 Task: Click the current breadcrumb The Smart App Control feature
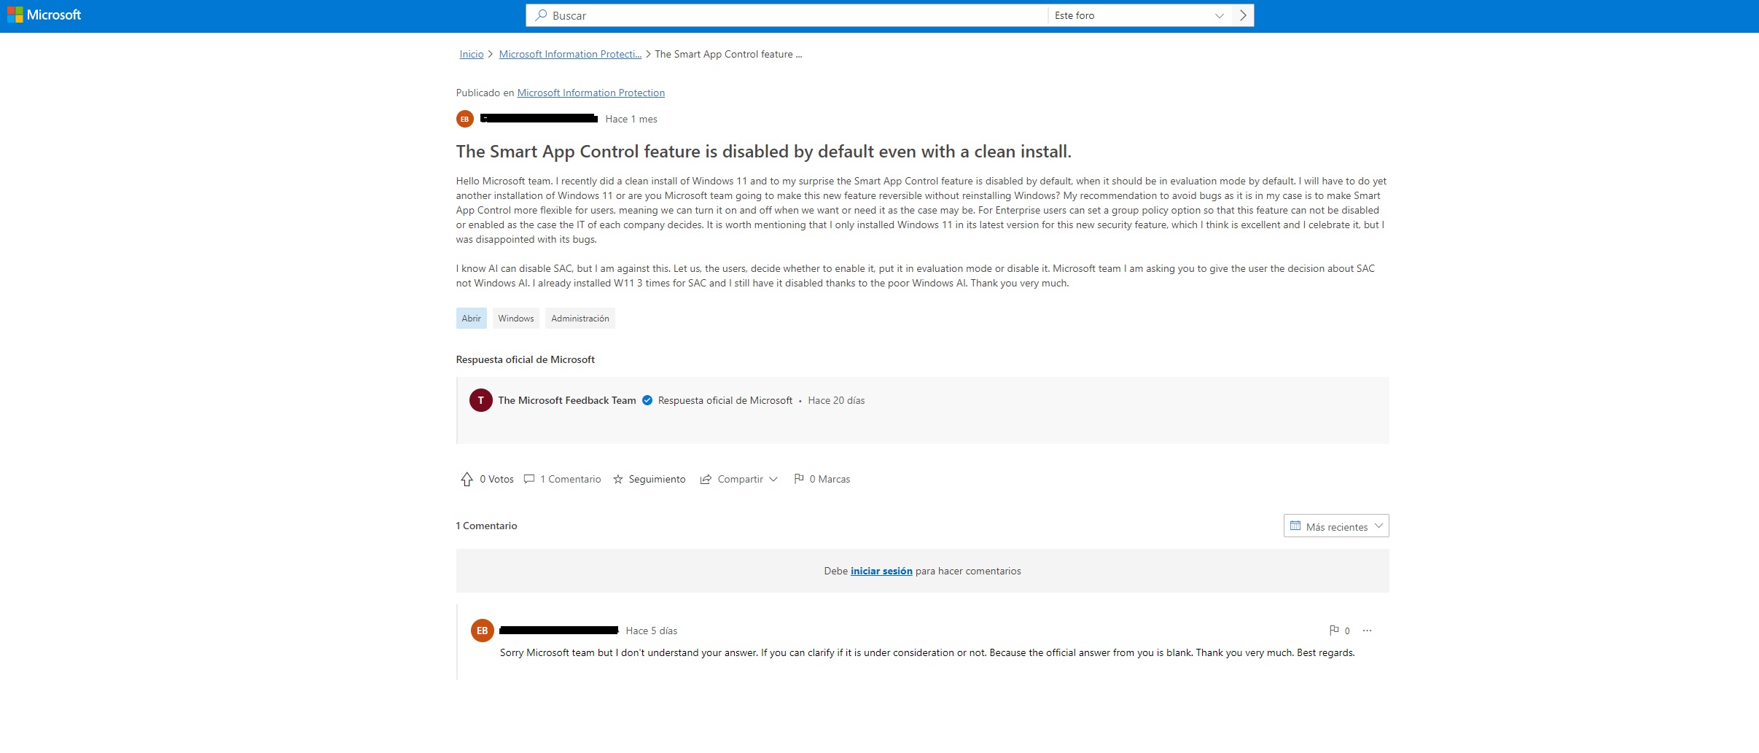pos(728,54)
